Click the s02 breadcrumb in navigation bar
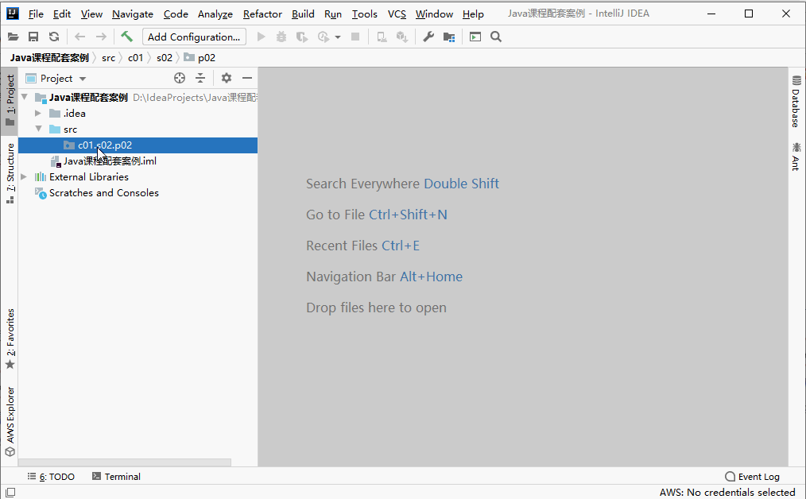Viewport: 806px width, 499px height. point(165,58)
